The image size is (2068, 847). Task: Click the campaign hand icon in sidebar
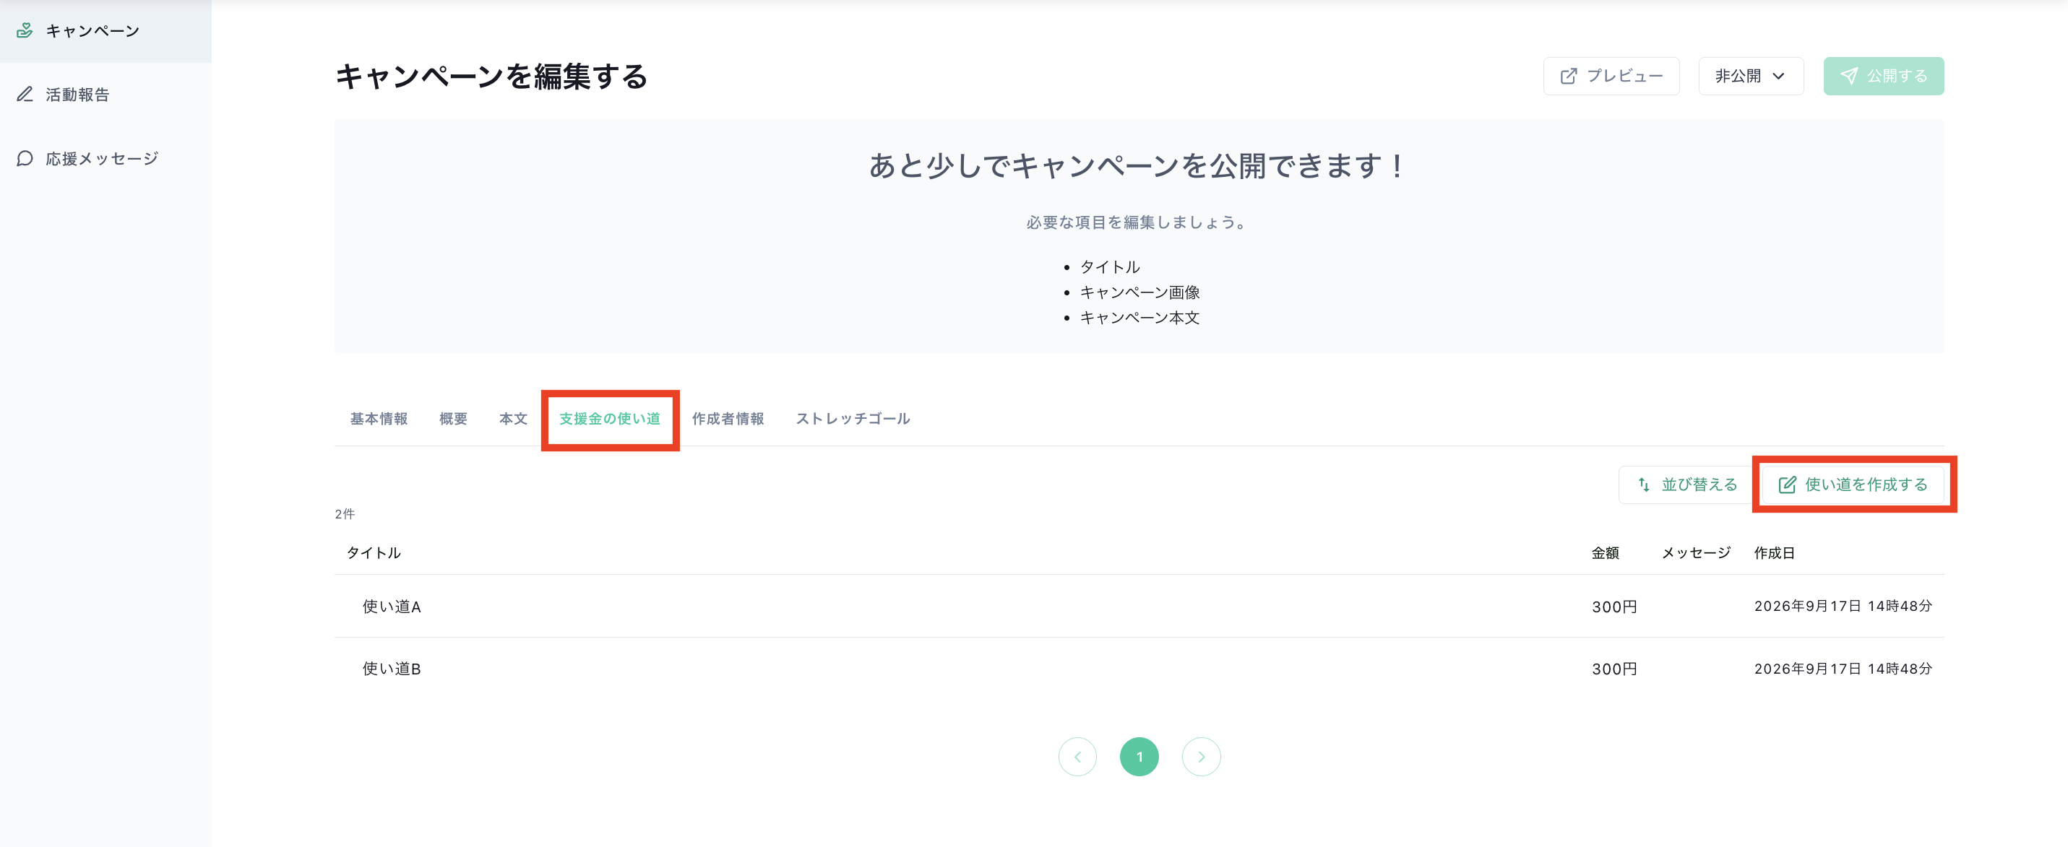[25, 30]
